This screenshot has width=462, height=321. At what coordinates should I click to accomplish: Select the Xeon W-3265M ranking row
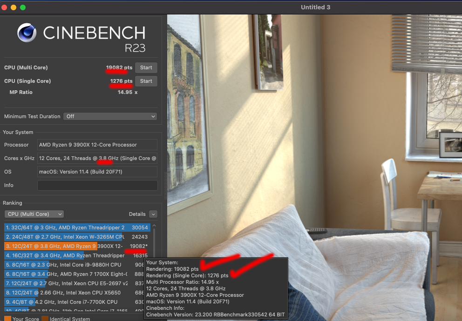(x=77, y=237)
